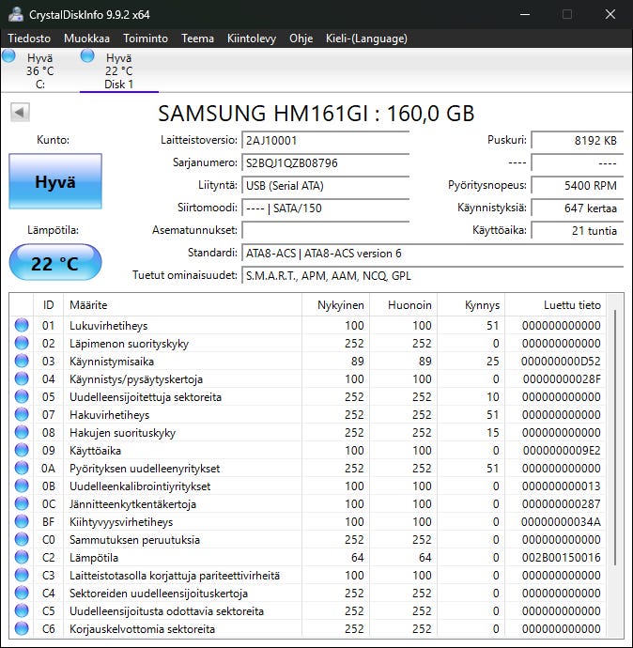Click the Kunto: label above health status
The width and height of the screenshot is (633, 648).
53,140
